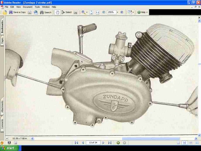Click the horizontal scrollbar thumb
This screenshot has height=151, width=201.
pyautogui.click(x=151, y=138)
